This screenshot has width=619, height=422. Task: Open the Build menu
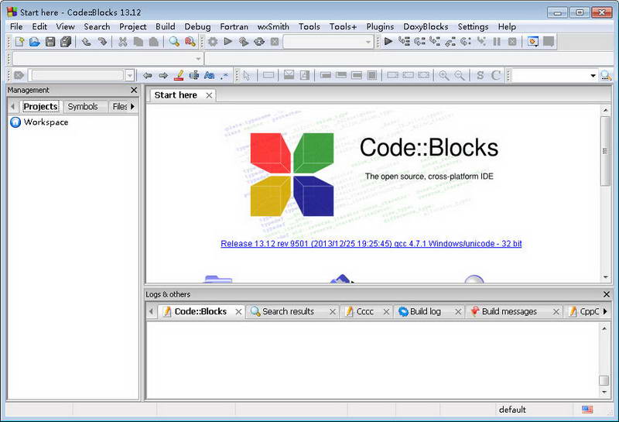[166, 26]
